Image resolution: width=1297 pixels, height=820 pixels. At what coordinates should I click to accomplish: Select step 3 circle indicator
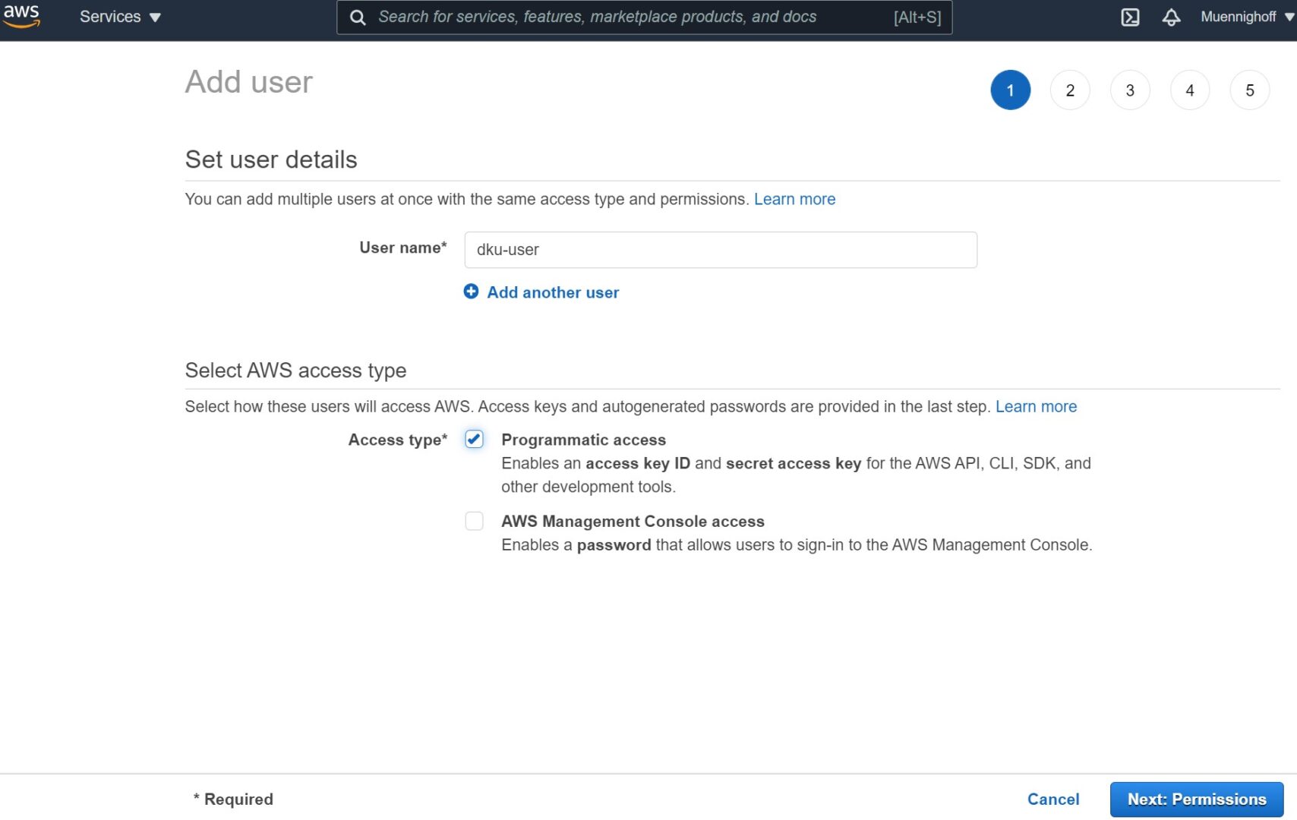click(x=1130, y=90)
